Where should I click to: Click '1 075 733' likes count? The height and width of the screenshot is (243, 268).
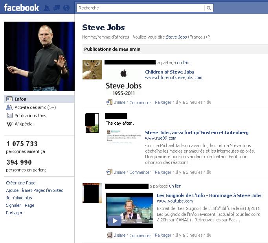(22, 144)
